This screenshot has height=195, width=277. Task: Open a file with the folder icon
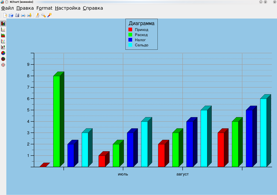tap(11, 15)
